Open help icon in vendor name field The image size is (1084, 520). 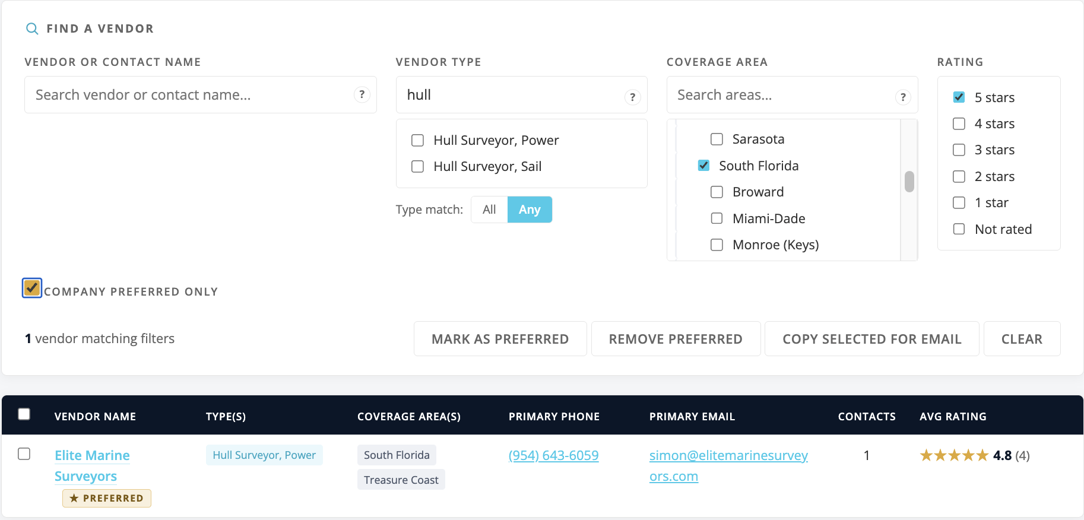[x=362, y=94]
